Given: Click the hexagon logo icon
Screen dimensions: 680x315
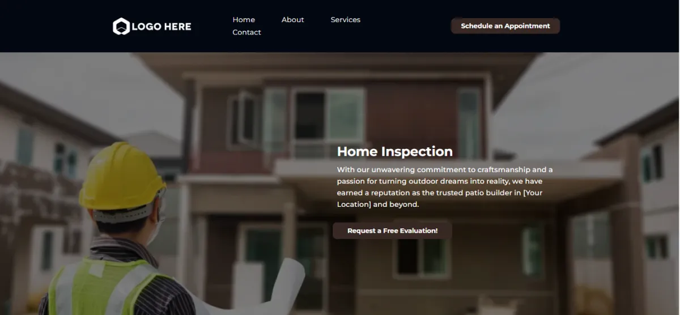Looking at the screenshot, I should (121, 26).
